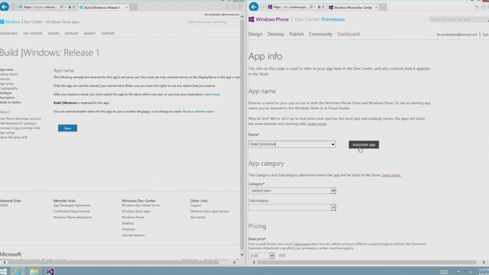Close the Windows Phone Dev Center tab
489x275 pixels.
[376, 7]
